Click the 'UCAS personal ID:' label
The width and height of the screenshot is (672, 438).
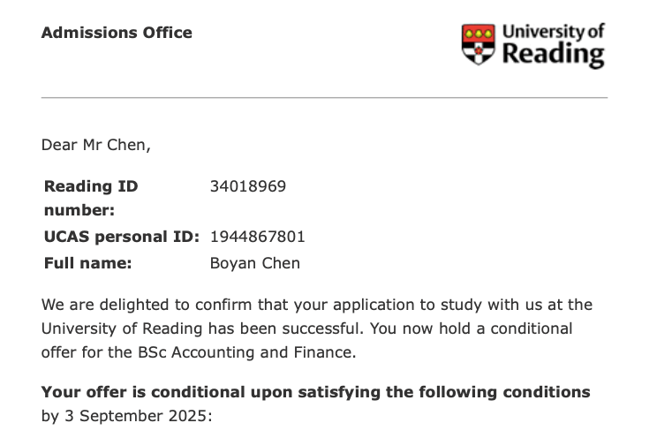click(x=122, y=237)
